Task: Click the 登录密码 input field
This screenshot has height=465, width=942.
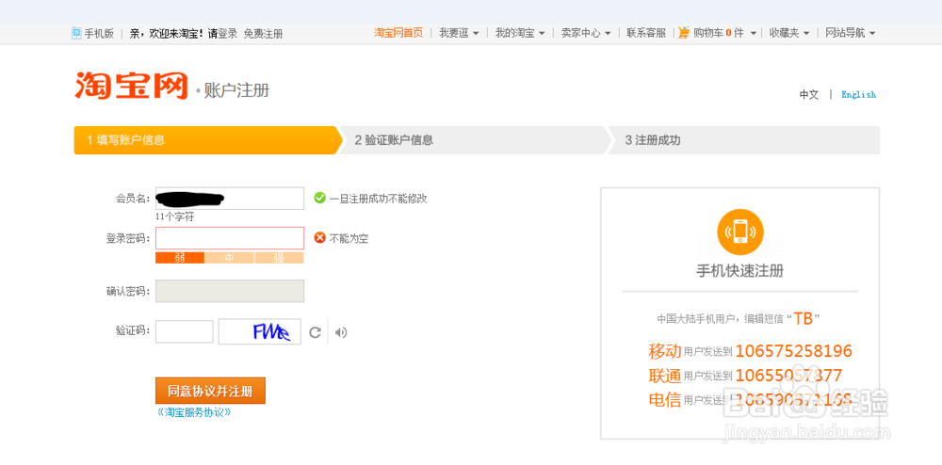Action: (230, 238)
